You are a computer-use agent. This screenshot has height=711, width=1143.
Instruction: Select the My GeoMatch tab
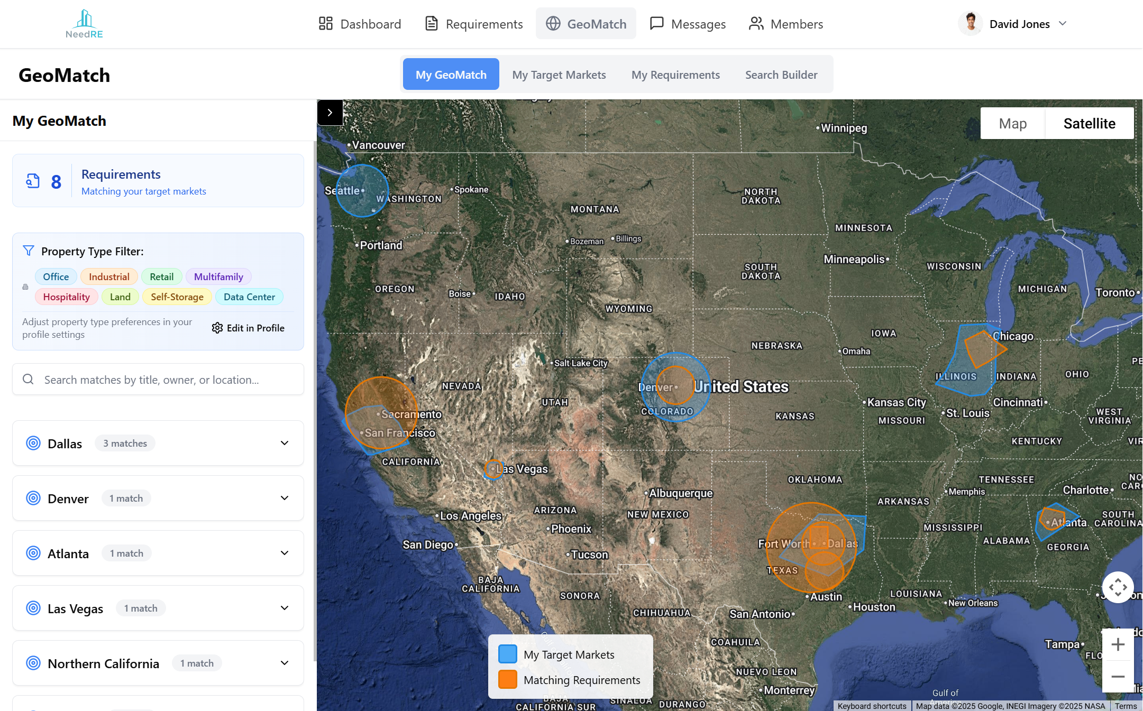(451, 75)
